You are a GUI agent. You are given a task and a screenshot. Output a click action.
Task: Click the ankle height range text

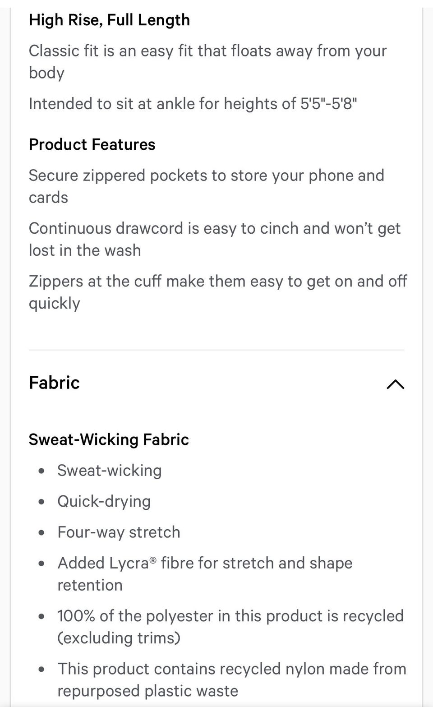pyautogui.click(x=193, y=104)
